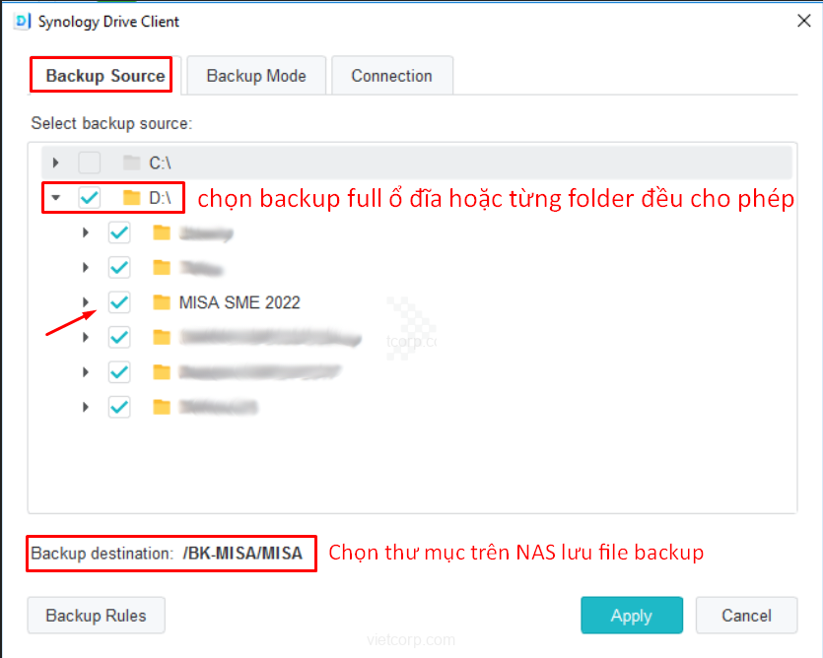Close the Synology Drive Client dialog
Image resolution: width=823 pixels, height=658 pixels.
tap(803, 21)
